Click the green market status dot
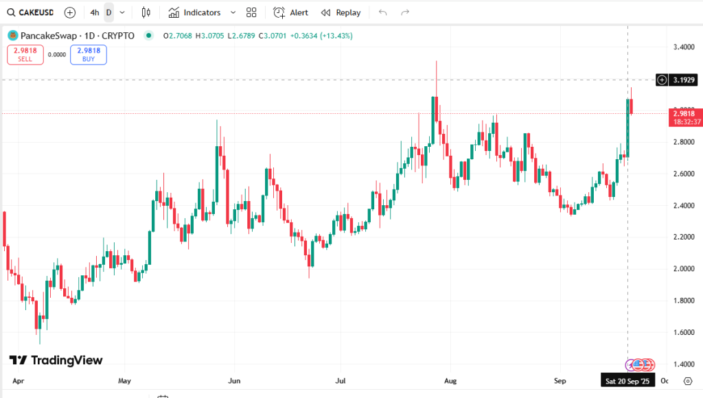Viewport: 703px width, 398px height. click(148, 36)
